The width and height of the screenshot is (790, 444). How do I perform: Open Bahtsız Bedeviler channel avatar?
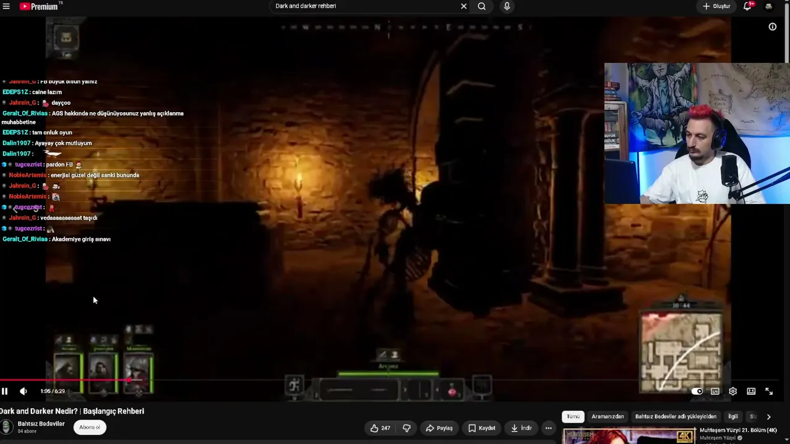(x=6, y=427)
